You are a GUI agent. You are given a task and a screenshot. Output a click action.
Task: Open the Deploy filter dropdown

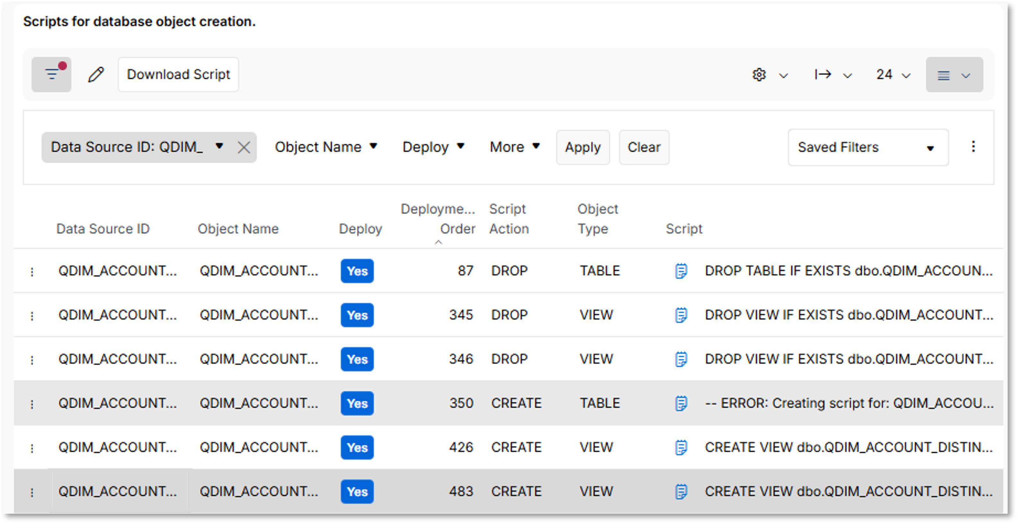click(x=433, y=147)
